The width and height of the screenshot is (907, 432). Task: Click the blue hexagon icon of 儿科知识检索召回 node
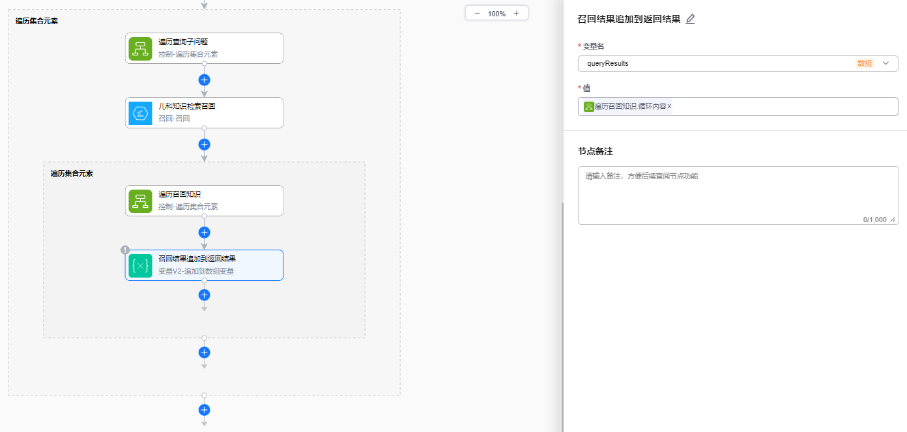click(x=140, y=113)
